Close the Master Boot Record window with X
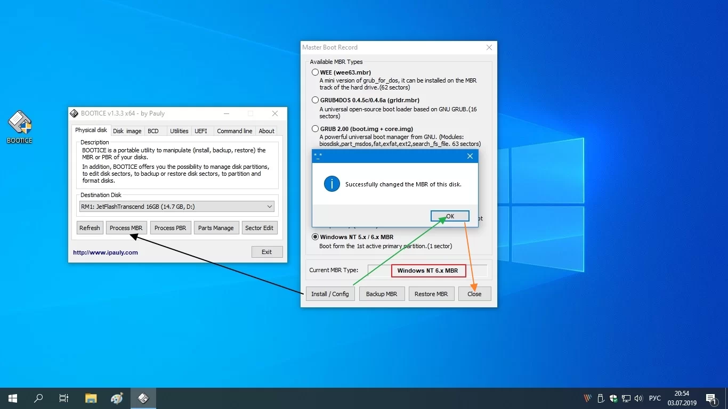This screenshot has width=728, height=409. (489, 47)
